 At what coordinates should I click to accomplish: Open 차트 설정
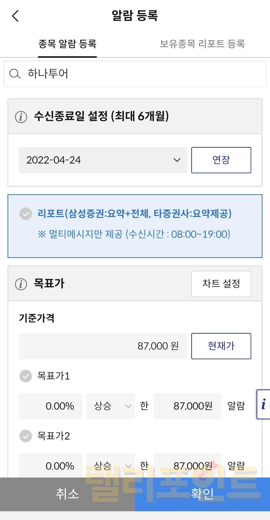221,284
